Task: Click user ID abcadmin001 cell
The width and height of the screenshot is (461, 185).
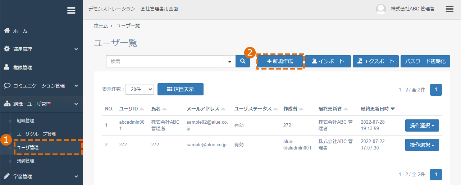Action: click(x=132, y=125)
